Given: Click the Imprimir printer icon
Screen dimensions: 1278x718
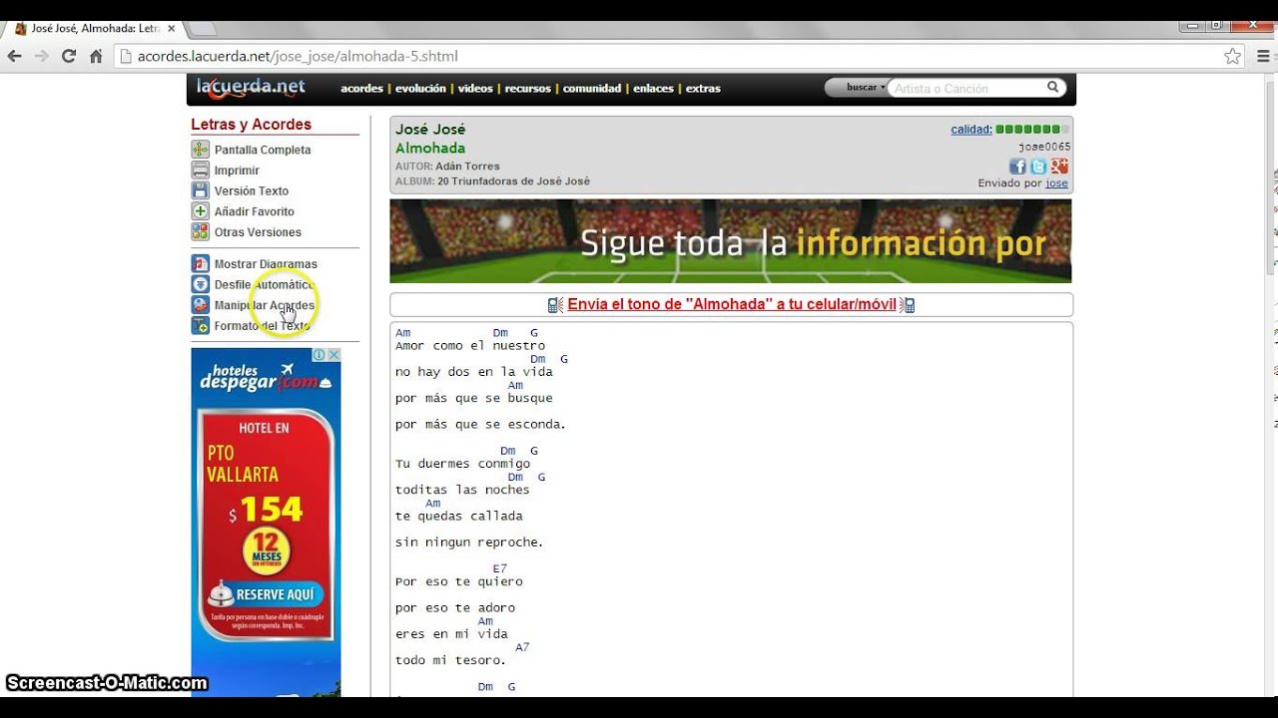Looking at the screenshot, I should [x=200, y=171].
